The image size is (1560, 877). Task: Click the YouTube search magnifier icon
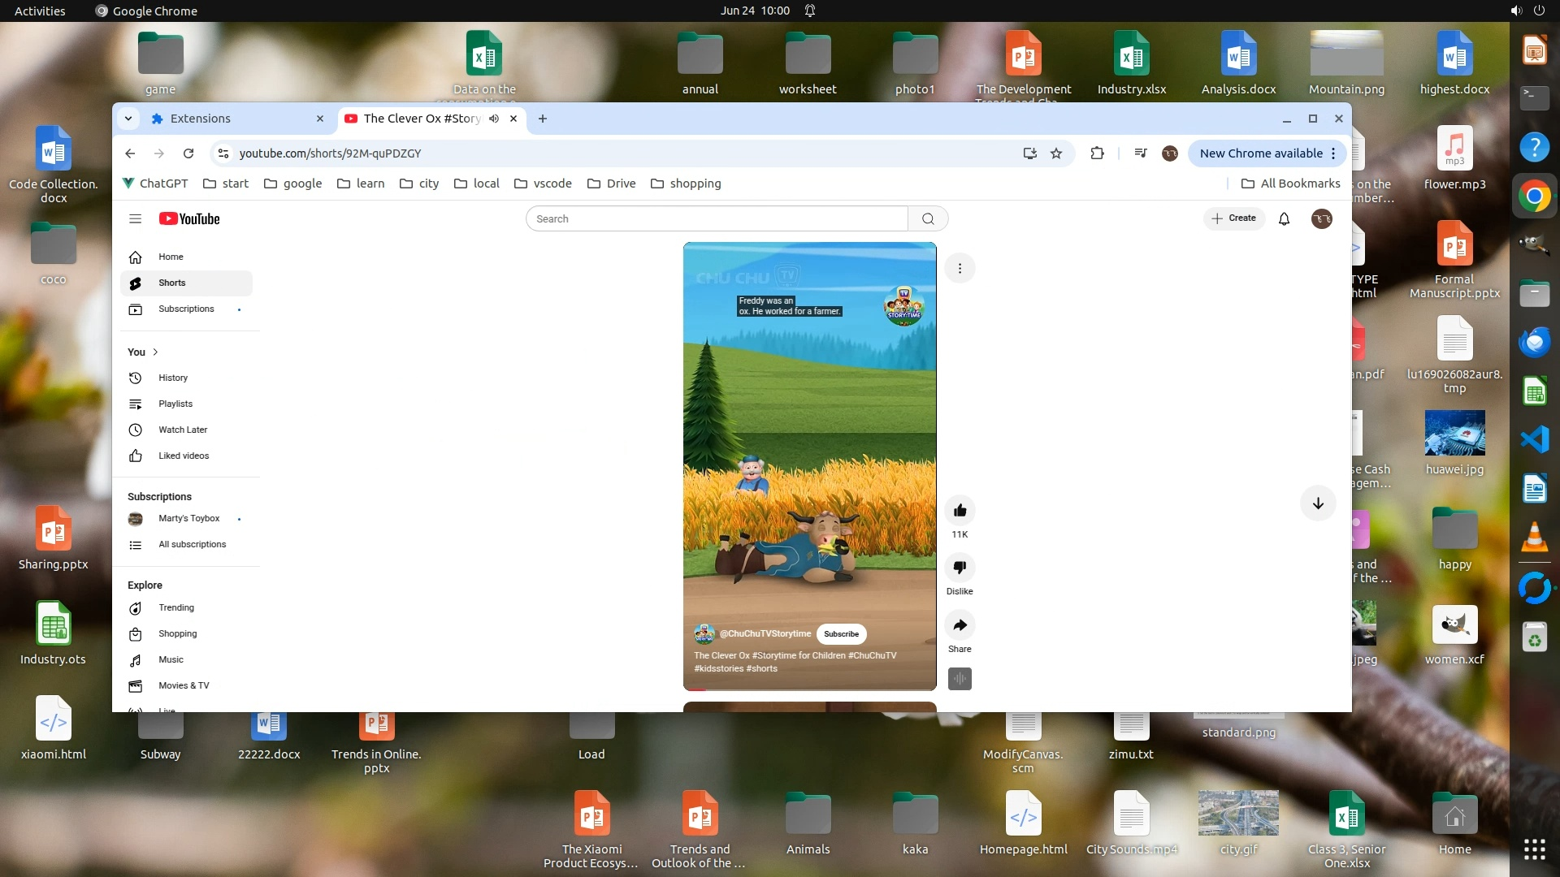coord(928,218)
